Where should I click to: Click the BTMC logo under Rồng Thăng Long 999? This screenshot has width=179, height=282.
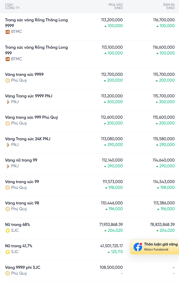[7, 59]
